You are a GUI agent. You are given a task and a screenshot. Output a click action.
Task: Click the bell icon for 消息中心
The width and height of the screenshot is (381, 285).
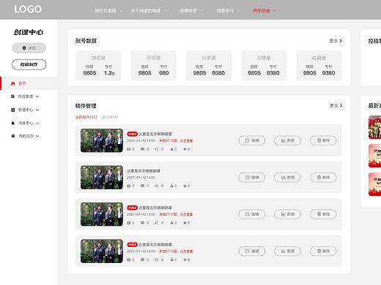[x=13, y=123]
